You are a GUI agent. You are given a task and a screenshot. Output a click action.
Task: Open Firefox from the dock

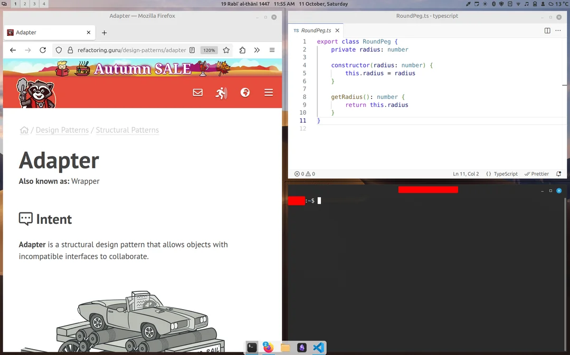268,348
